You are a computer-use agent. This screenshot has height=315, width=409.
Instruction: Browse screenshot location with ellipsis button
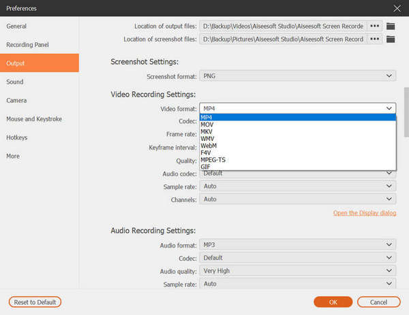(x=374, y=39)
